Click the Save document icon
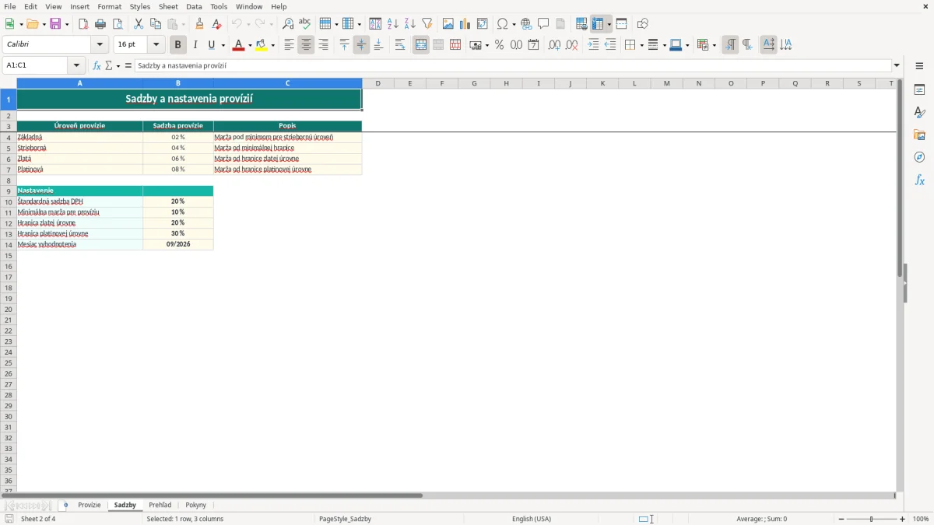934x525 pixels. click(56, 24)
